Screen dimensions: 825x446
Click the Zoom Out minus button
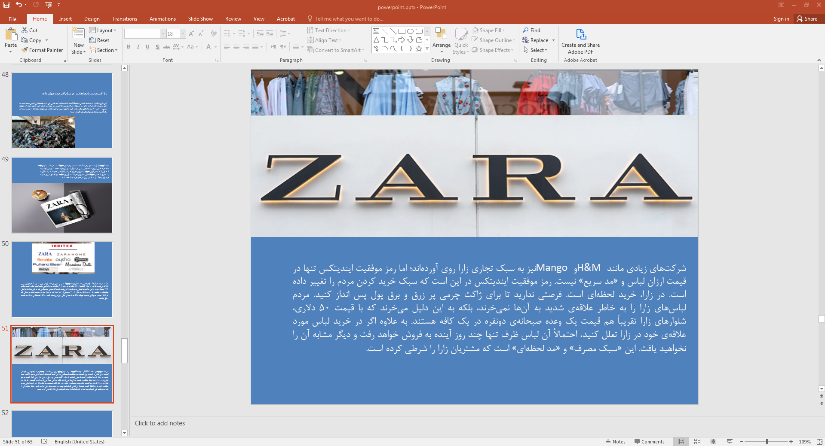tap(742, 442)
